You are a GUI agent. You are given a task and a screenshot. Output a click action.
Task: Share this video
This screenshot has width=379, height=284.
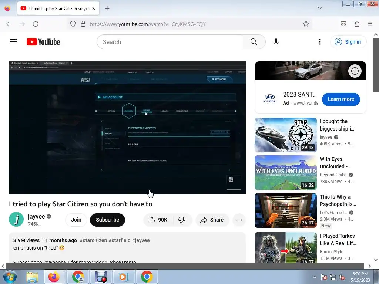point(212,220)
